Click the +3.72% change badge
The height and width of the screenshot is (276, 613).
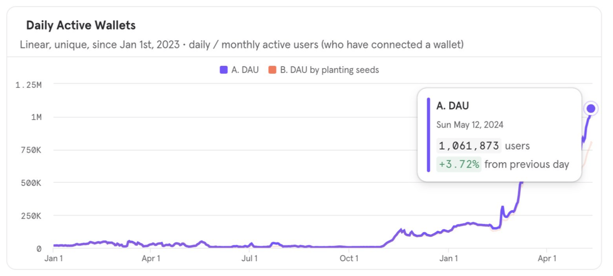point(459,164)
